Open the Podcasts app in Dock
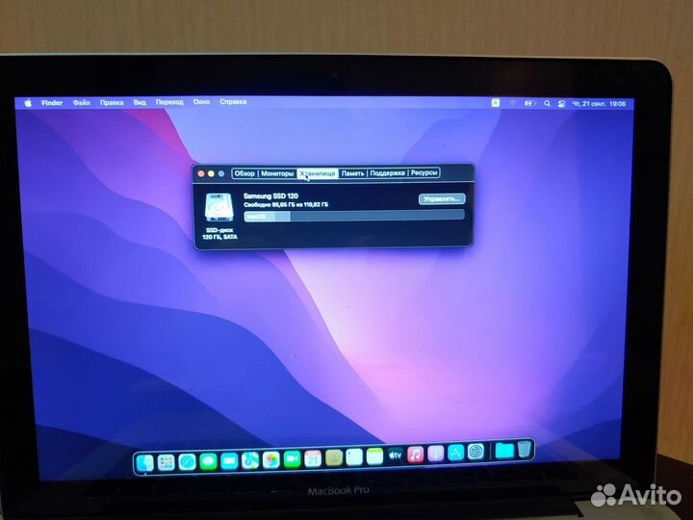The height and width of the screenshot is (520, 693). point(436,454)
